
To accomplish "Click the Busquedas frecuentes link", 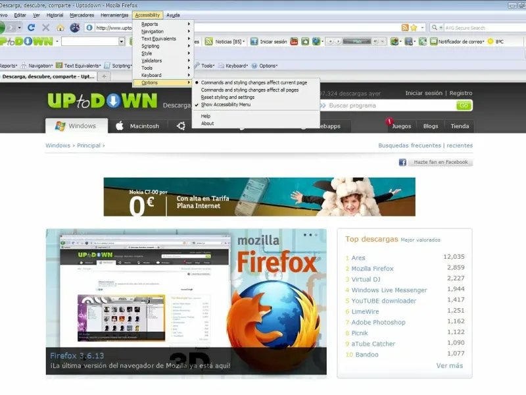I will pyautogui.click(x=409, y=145).
